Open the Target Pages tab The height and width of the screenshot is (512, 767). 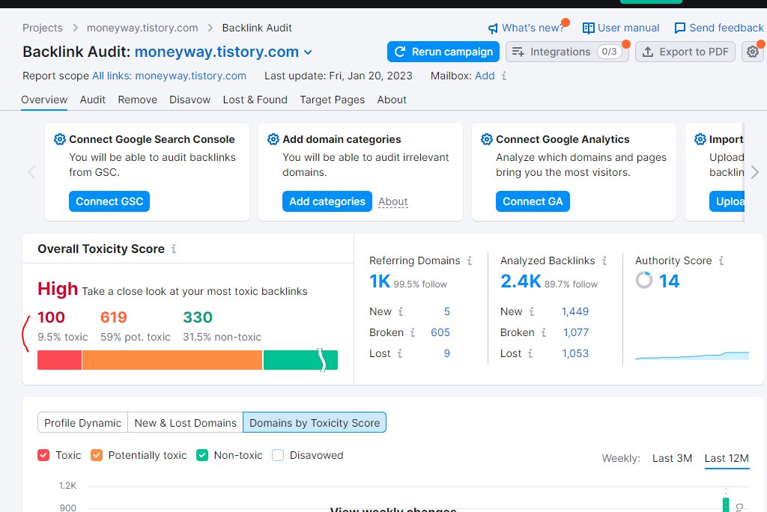click(x=332, y=100)
